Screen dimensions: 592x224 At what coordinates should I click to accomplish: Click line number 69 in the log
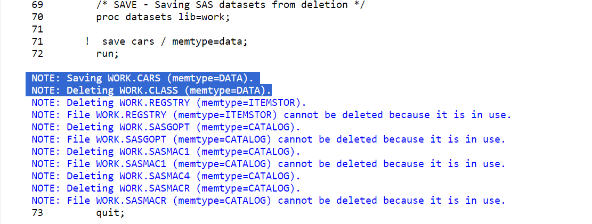pos(37,5)
